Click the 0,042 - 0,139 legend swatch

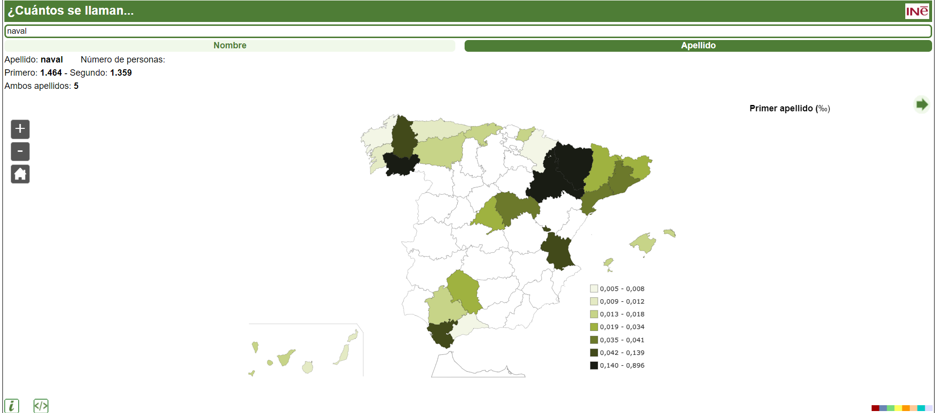[x=594, y=352]
